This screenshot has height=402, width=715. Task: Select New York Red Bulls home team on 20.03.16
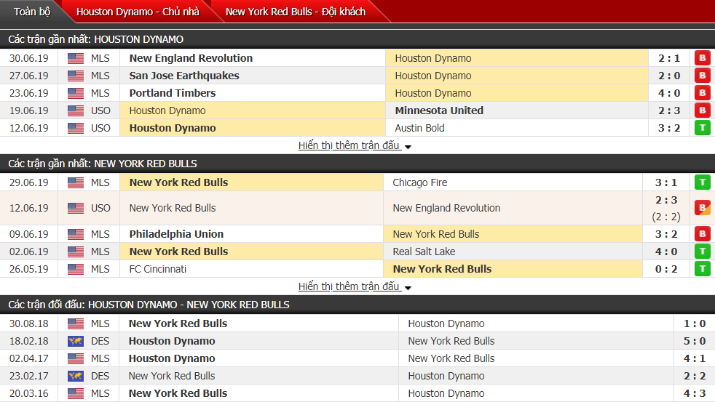click(x=178, y=393)
